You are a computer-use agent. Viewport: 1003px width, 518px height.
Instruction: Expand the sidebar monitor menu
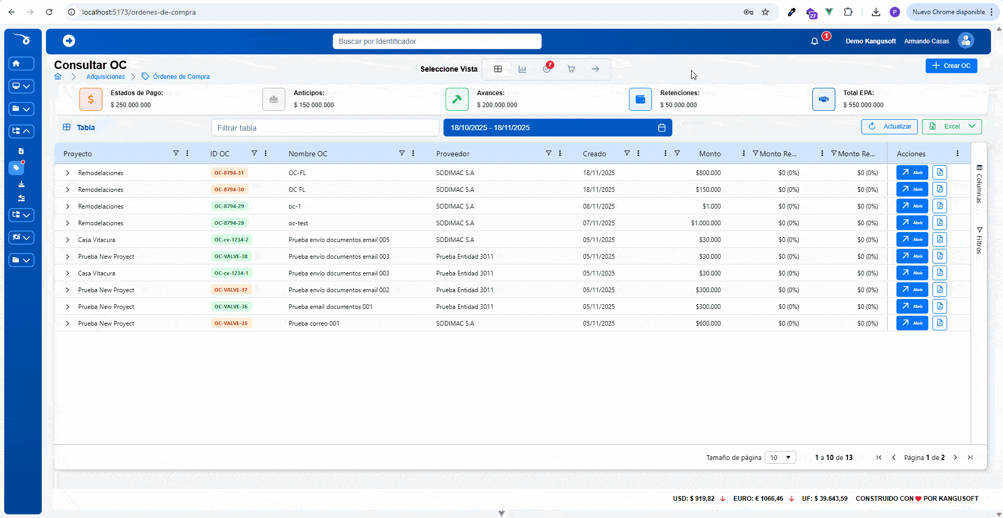tap(21, 86)
